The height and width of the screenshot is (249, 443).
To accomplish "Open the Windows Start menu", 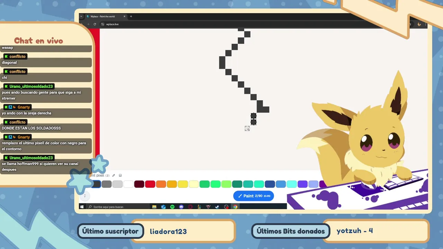I will click(82, 207).
